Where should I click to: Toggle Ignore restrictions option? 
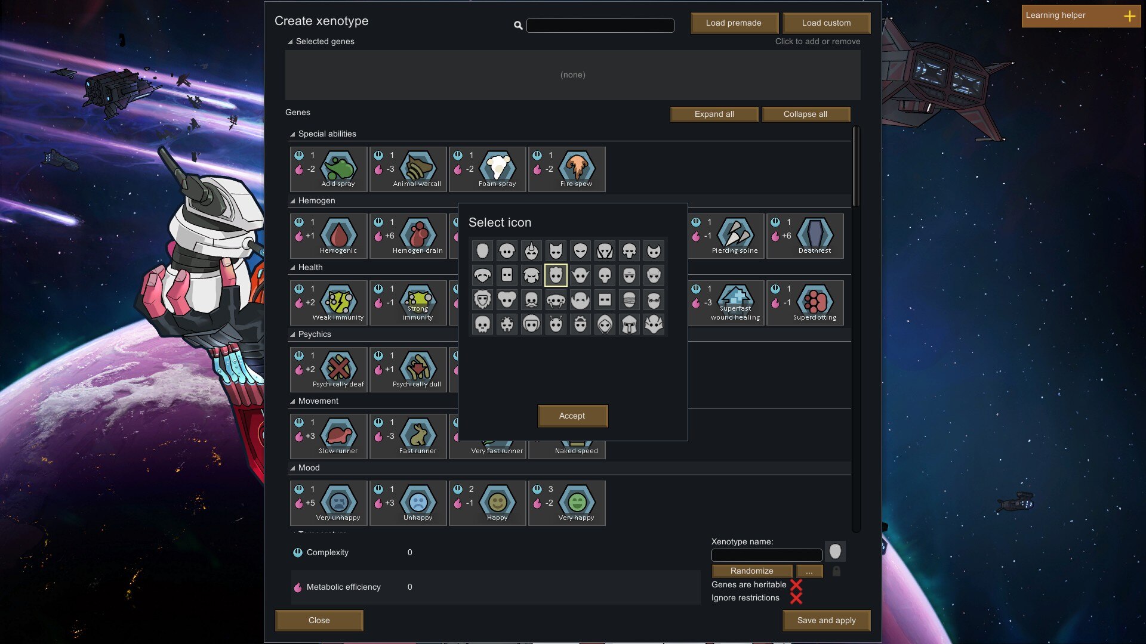coord(796,598)
